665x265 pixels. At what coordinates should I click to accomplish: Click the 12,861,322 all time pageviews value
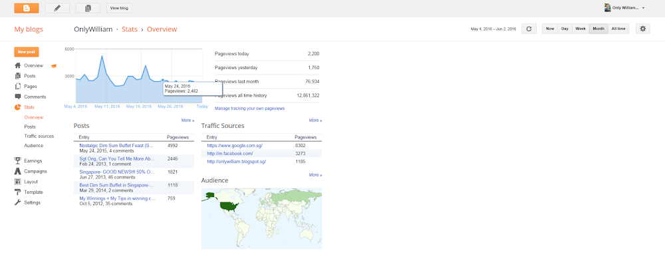tap(309, 96)
